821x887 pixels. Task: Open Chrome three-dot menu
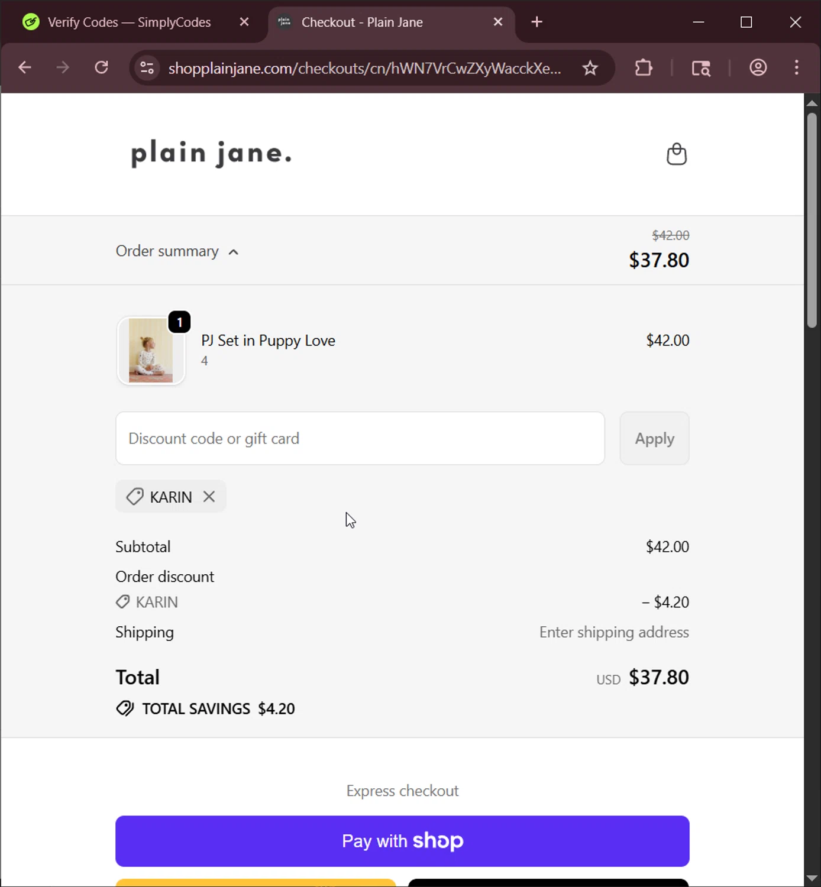[796, 68]
